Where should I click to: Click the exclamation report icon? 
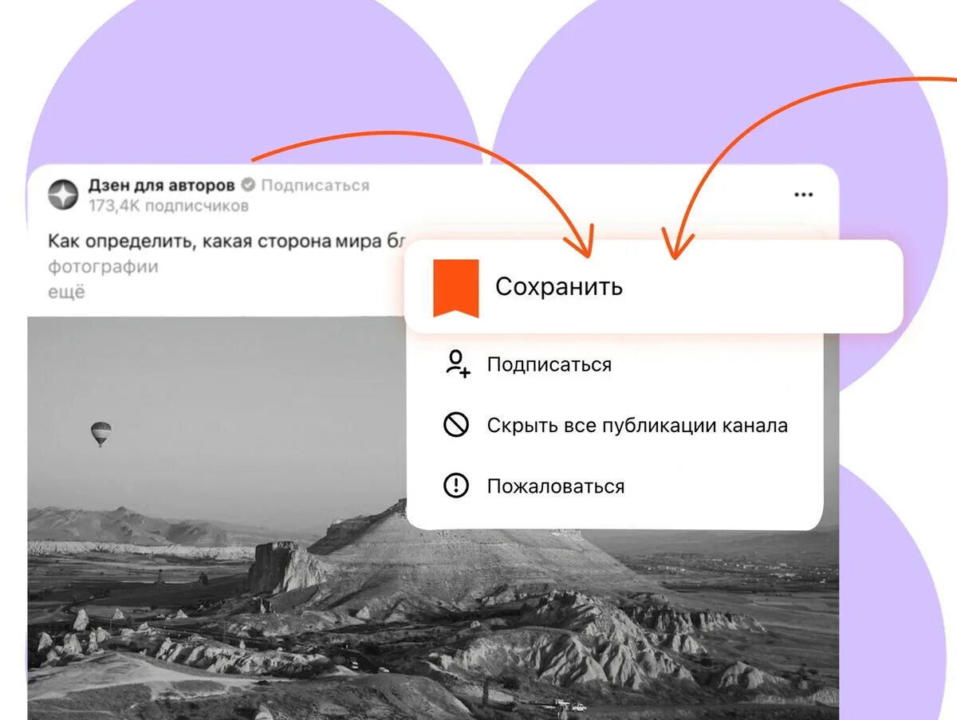(456, 486)
